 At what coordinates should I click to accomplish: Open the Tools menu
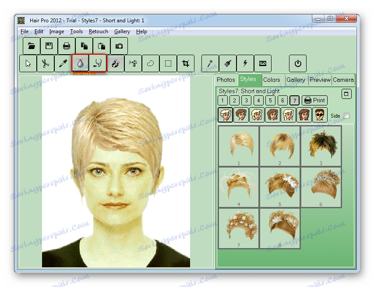pyautogui.click(x=76, y=31)
